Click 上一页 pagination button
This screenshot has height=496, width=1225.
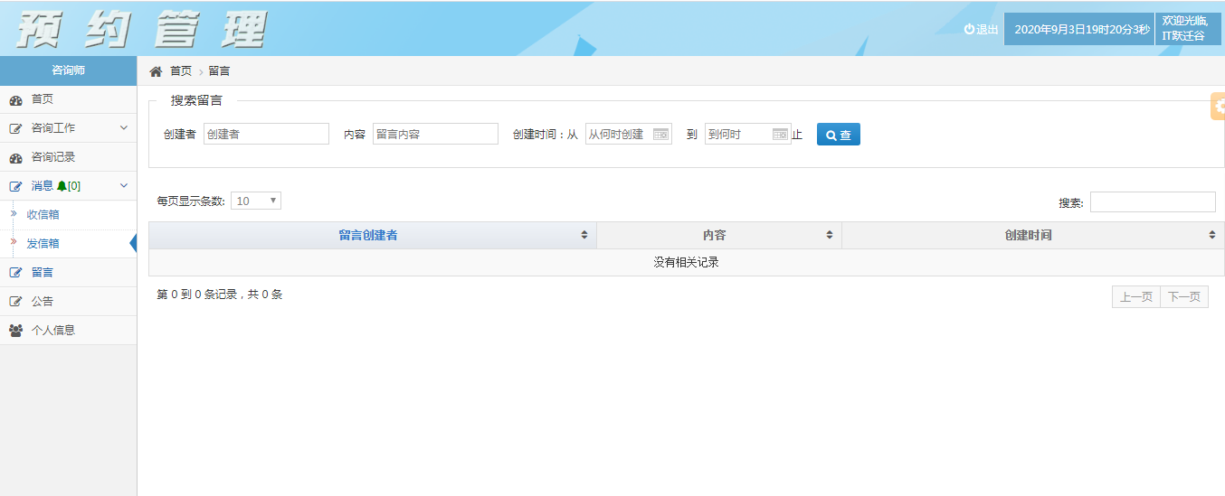pyautogui.click(x=1136, y=296)
